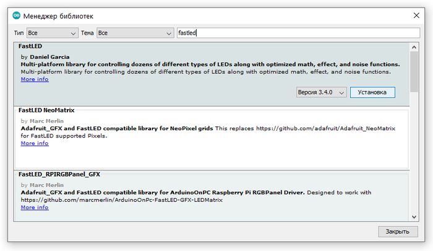Screen dimensions: 433x251
Task: Open the Тема filter dropdown
Action: (135, 33)
